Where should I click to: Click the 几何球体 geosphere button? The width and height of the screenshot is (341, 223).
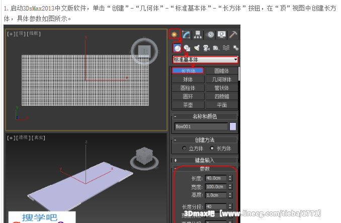coord(222,79)
